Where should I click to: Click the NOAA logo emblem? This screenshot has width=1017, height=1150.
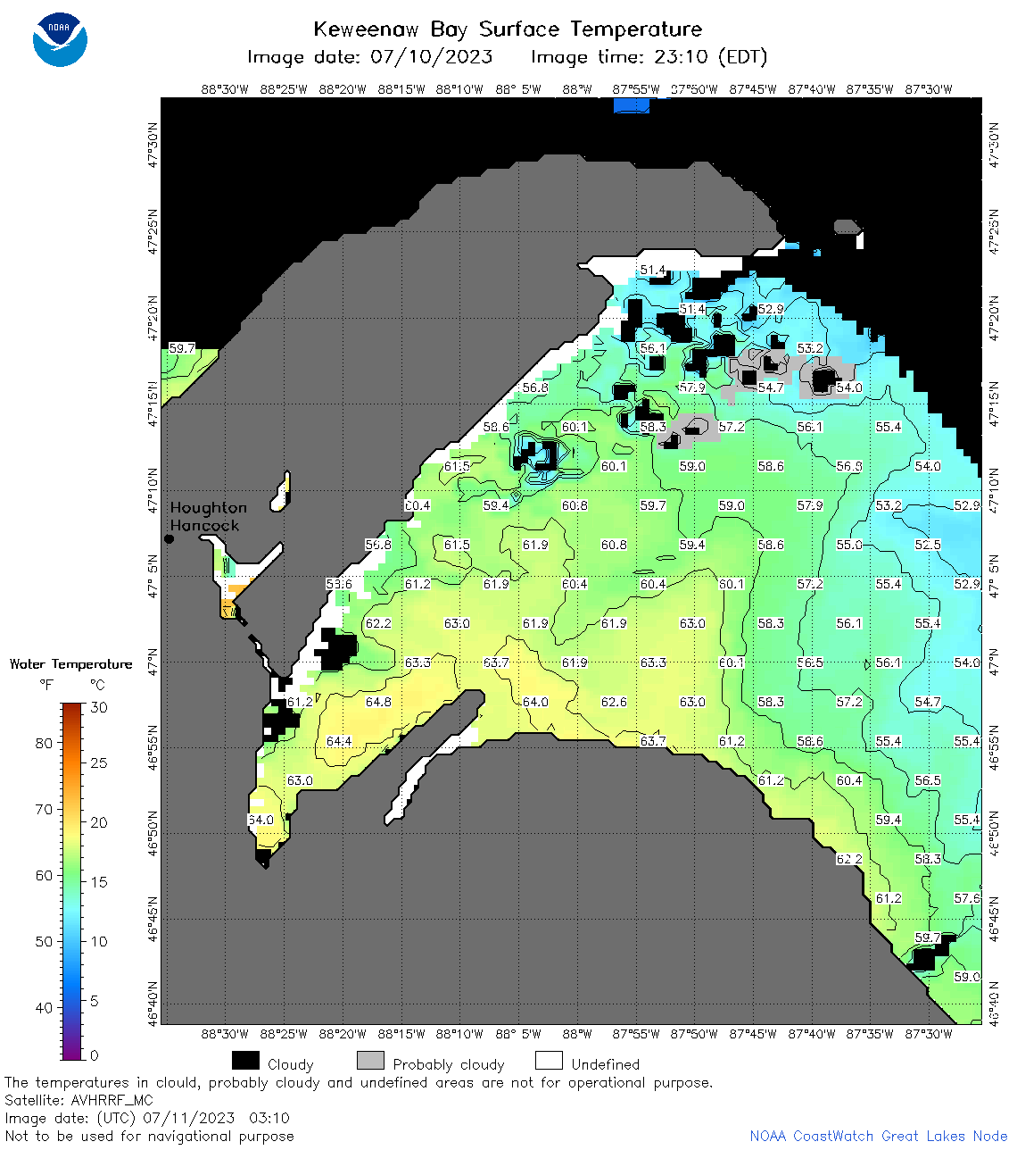[60, 39]
